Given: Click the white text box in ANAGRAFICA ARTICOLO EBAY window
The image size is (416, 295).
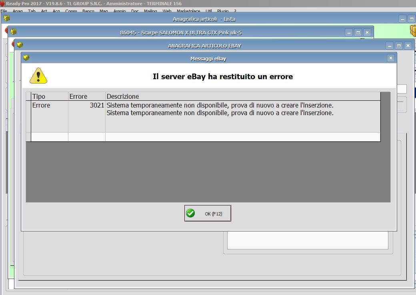Looking at the screenshot, I should [308, 240].
